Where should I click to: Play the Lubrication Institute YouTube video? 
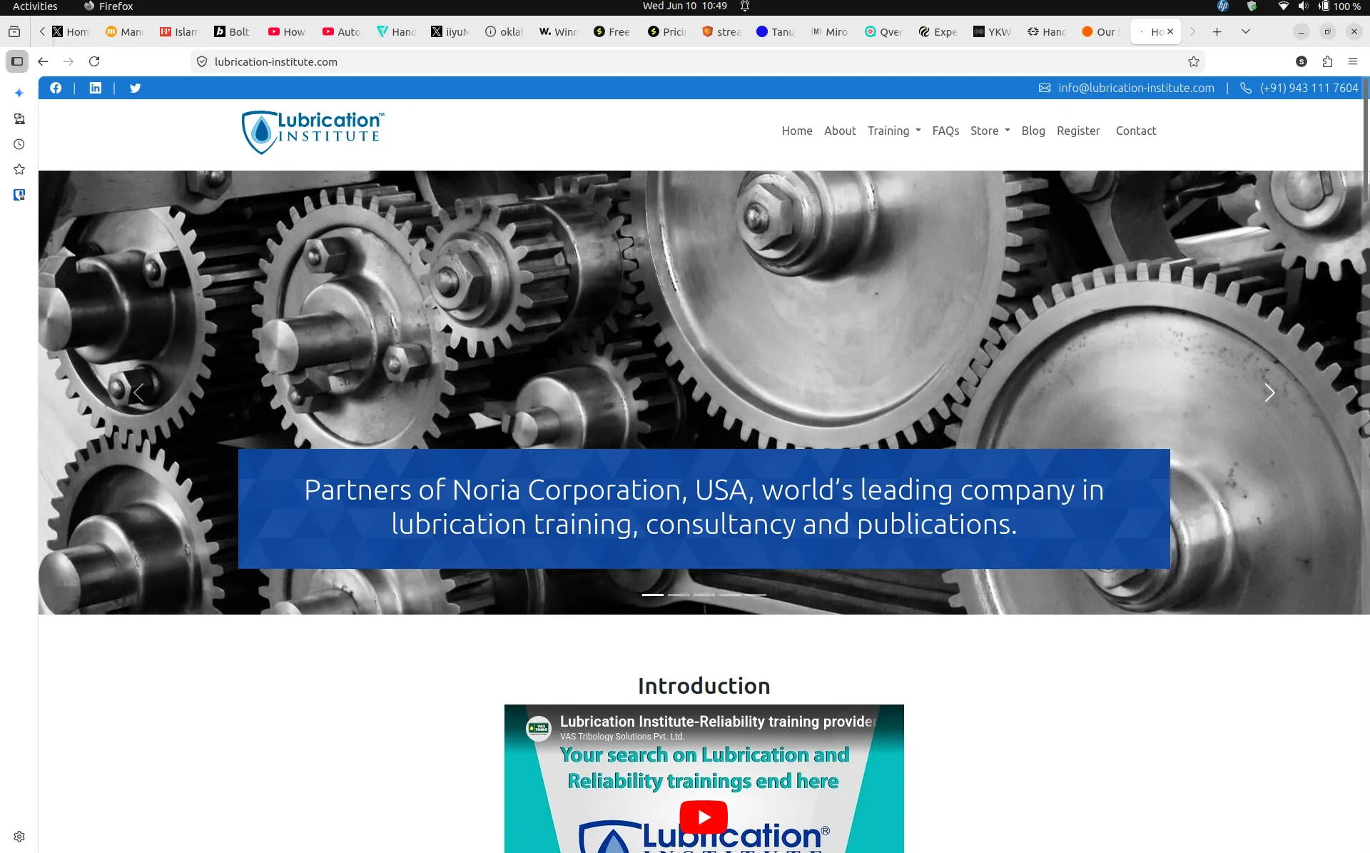704,817
